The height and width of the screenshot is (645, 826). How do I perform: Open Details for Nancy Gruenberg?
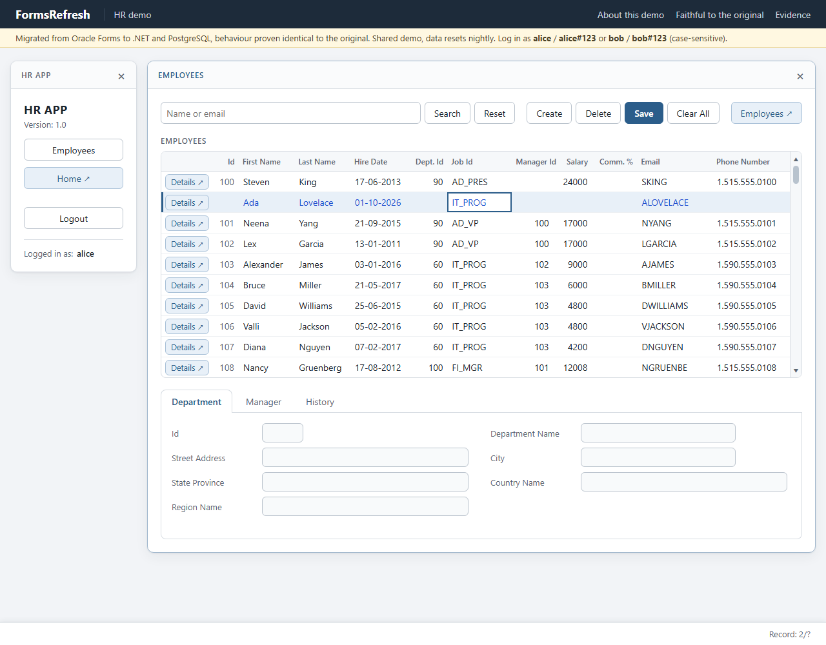tap(187, 368)
